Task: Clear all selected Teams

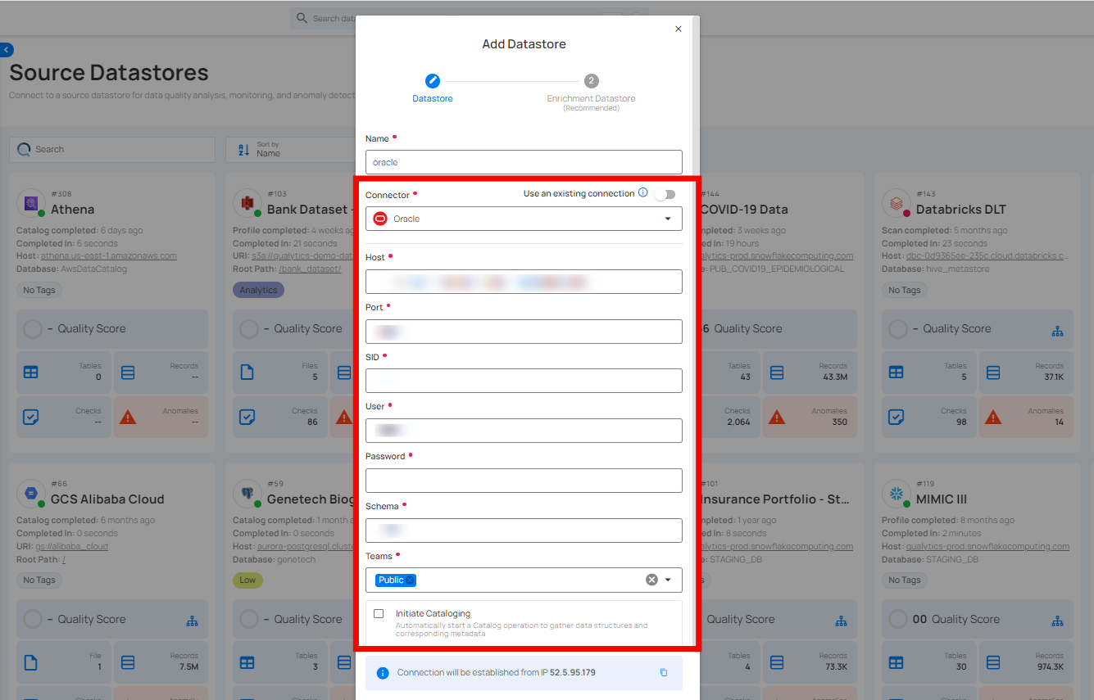Action: click(651, 580)
